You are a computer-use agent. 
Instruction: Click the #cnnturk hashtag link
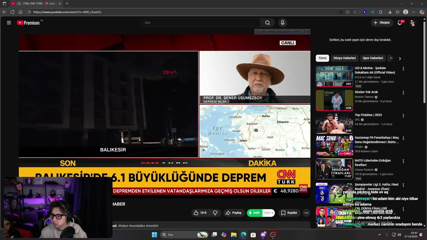tap(152, 226)
